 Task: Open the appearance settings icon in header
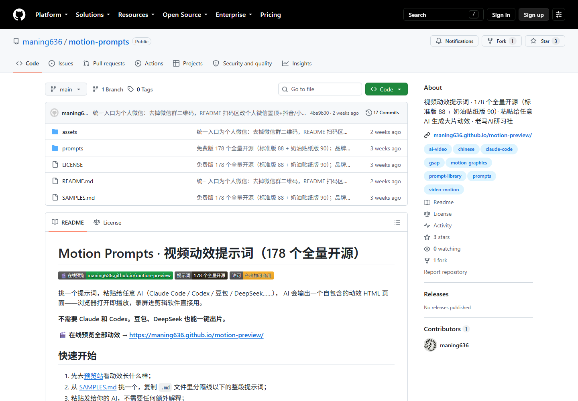559,14
